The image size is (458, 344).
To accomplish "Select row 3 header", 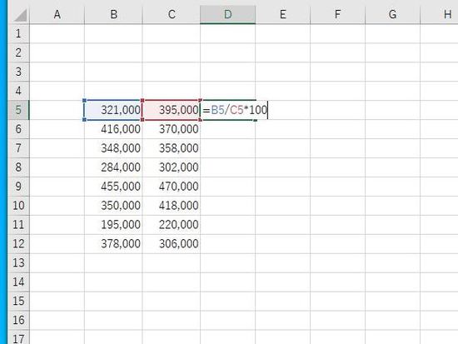I will 18,72.
